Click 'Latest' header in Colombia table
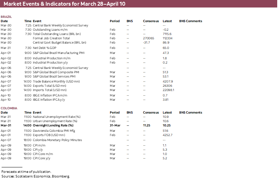This screenshot has height=180, width=279. coord(167,112)
